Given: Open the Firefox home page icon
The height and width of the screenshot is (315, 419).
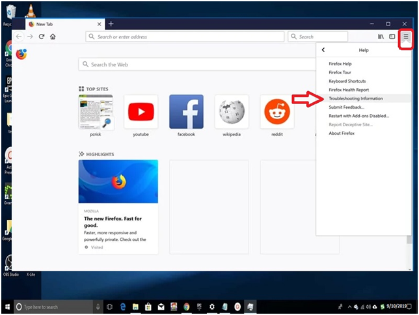Looking at the screenshot, I should 53,36.
